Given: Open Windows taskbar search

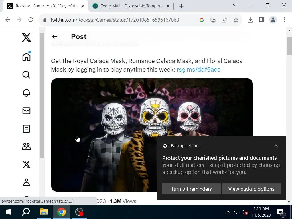Looking at the screenshot, I should pos(26,212).
